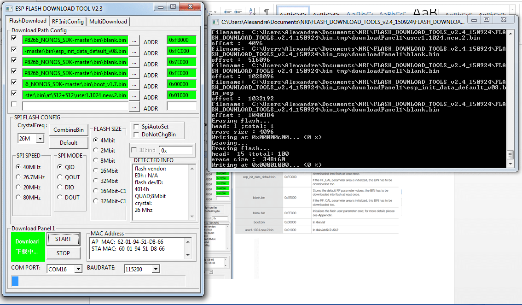Switch to the RF InitConfig tab
This screenshot has height=305, width=522.
pos(68,21)
